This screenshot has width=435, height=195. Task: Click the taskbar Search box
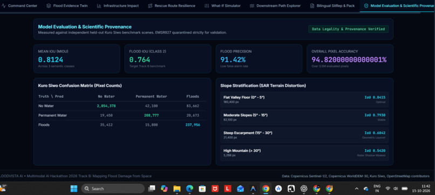click(x=113, y=189)
